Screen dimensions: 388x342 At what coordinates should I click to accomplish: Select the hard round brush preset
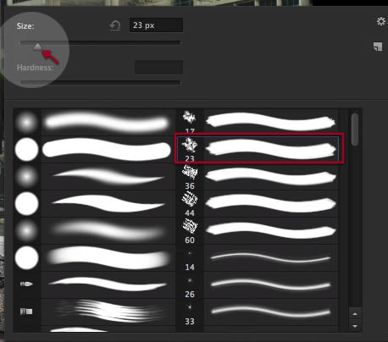click(x=94, y=150)
